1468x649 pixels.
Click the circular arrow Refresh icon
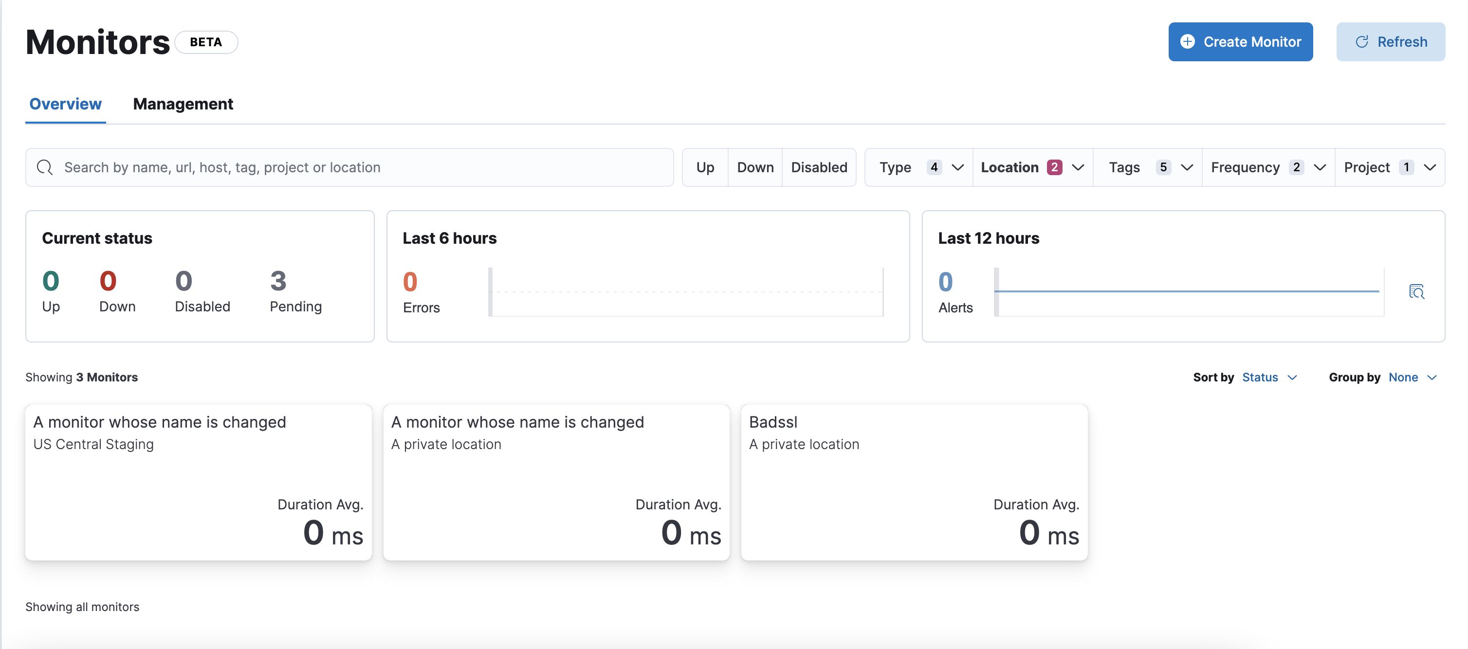tap(1361, 41)
